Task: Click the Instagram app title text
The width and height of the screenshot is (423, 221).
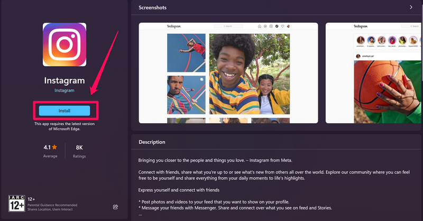Action: (65, 80)
